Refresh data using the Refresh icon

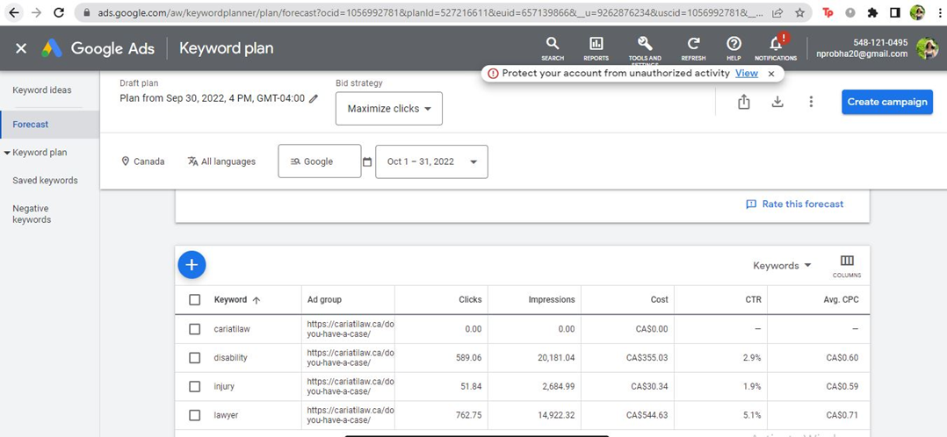click(693, 49)
